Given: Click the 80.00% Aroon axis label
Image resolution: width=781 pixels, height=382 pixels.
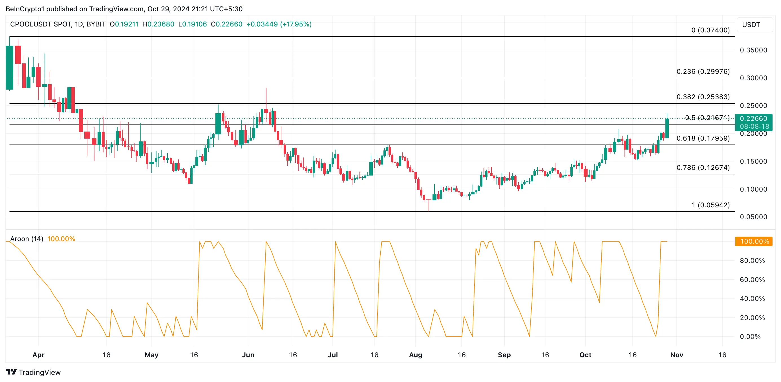Looking at the screenshot, I should tap(752, 261).
